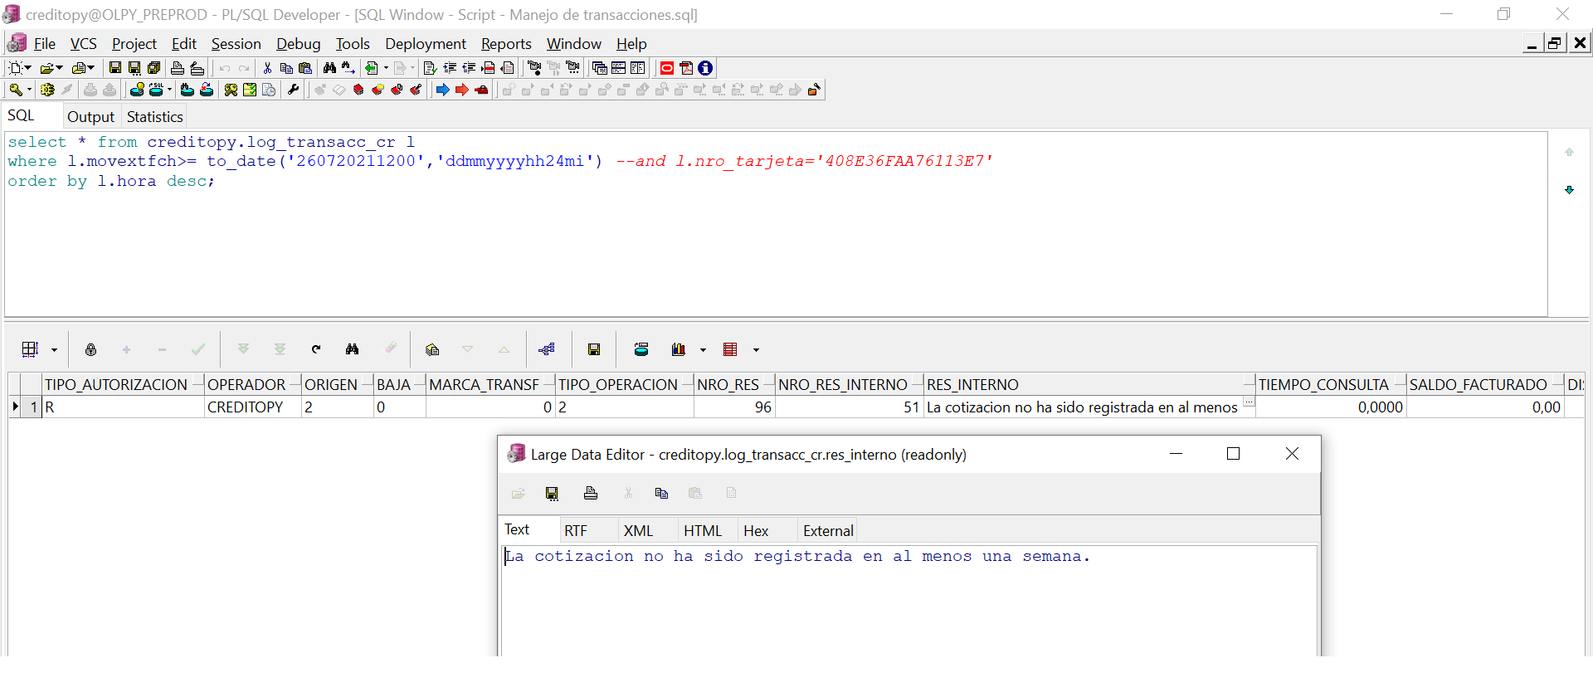The image size is (1593, 692).
Task: Click the result grid Save disk icon
Action: [x=594, y=349]
